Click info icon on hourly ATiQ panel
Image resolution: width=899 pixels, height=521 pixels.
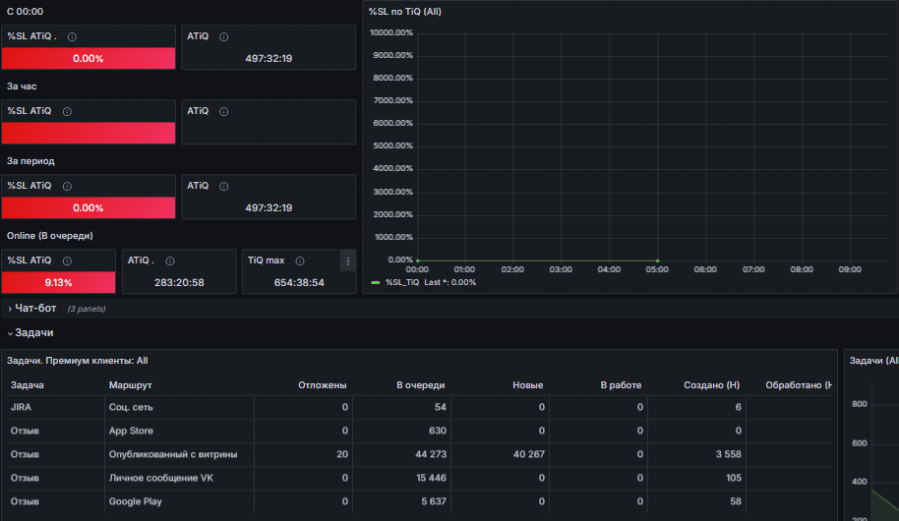(224, 112)
